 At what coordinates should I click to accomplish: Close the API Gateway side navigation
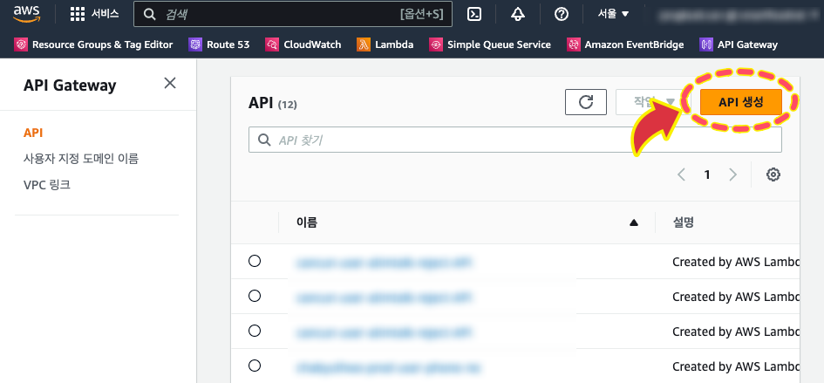(x=170, y=83)
